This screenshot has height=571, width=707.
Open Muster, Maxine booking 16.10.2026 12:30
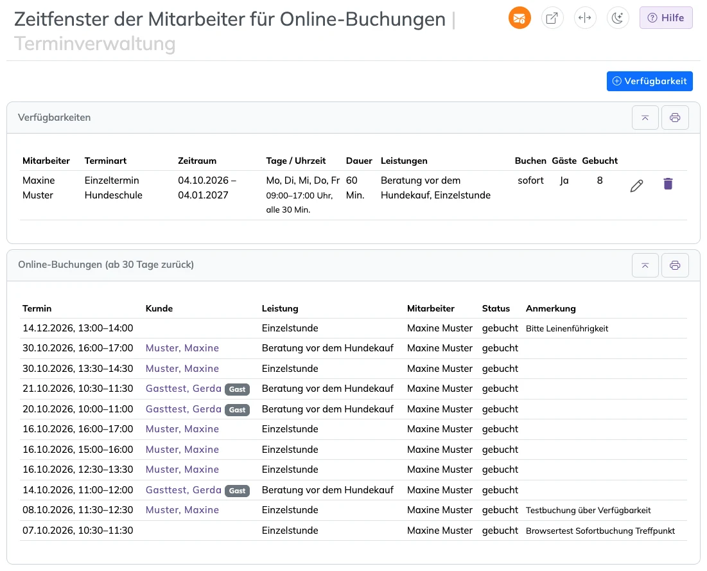(182, 470)
